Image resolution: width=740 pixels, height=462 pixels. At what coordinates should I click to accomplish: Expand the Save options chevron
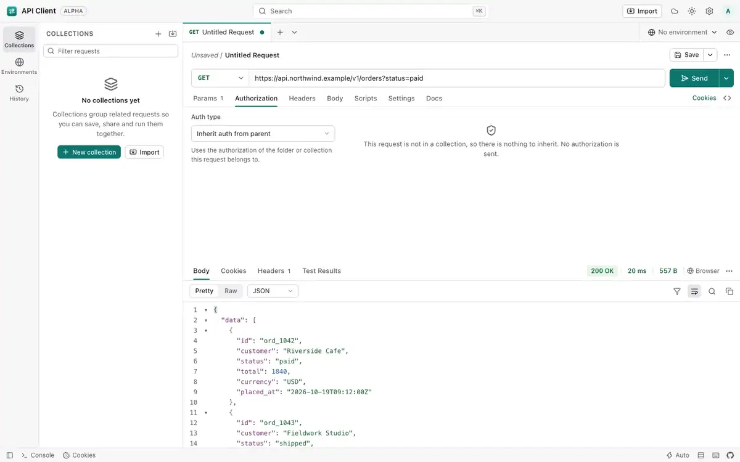pos(710,55)
